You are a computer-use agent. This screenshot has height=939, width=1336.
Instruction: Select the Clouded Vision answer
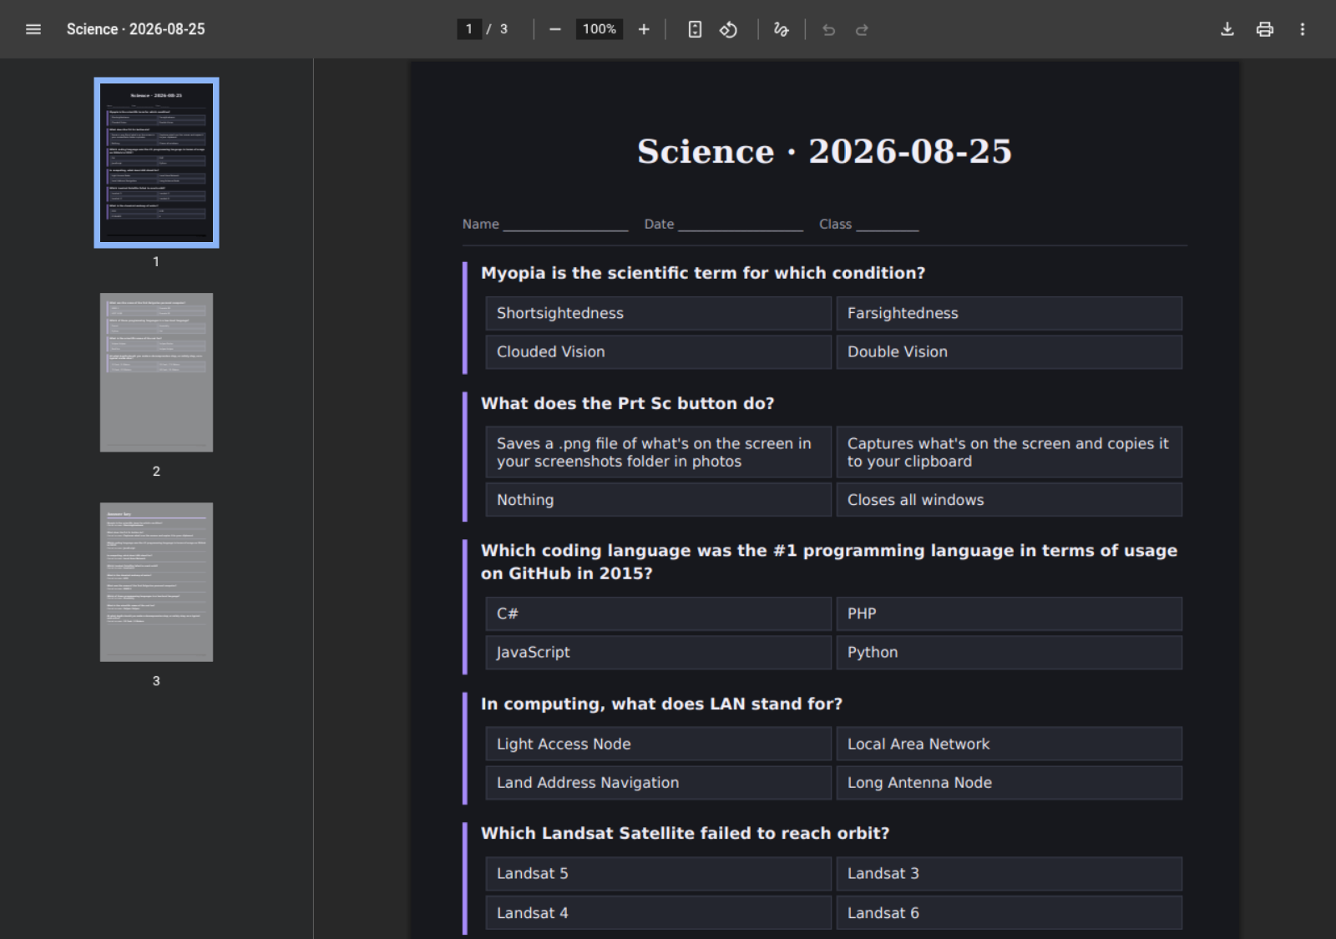pos(659,351)
